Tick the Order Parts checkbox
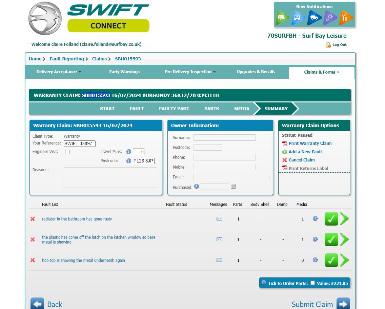This screenshot has height=309, width=385. pyautogui.click(x=312, y=283)
